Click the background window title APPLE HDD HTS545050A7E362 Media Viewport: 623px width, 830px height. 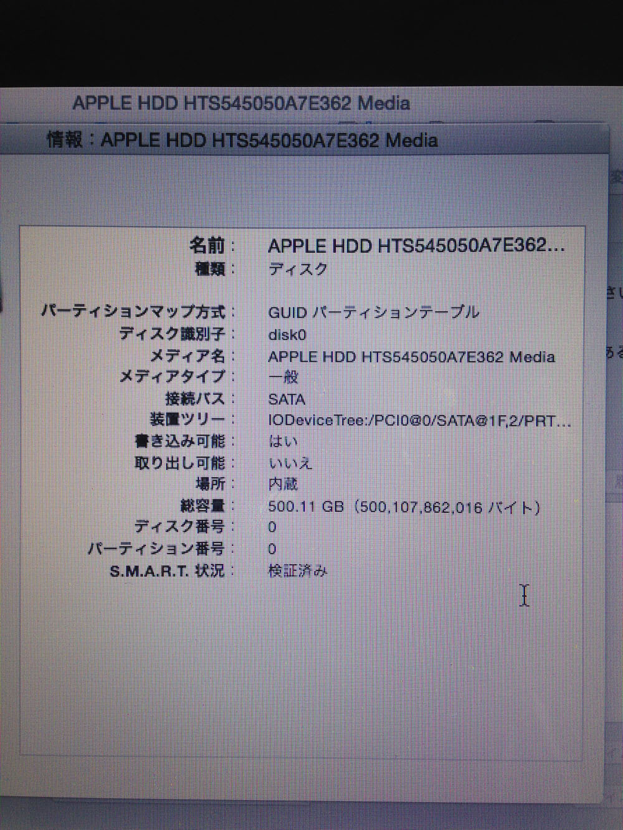tap(242, 103)
